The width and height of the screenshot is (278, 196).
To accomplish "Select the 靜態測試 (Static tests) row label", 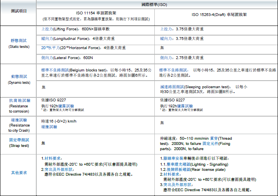I will click(x=18, y=44).
